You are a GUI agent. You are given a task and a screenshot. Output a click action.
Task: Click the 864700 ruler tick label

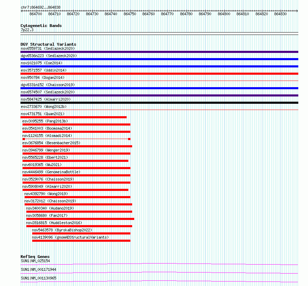tap(36, 14)
